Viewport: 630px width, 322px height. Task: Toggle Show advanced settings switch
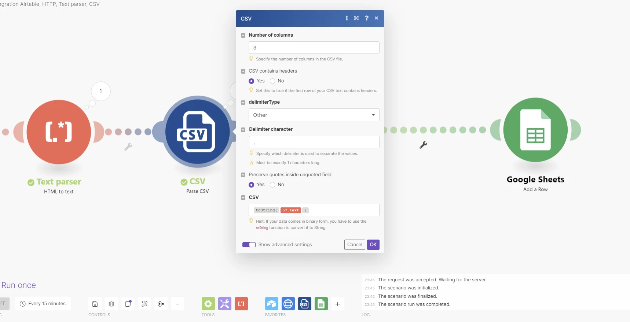pyautogui.click(x=249, y=245)
